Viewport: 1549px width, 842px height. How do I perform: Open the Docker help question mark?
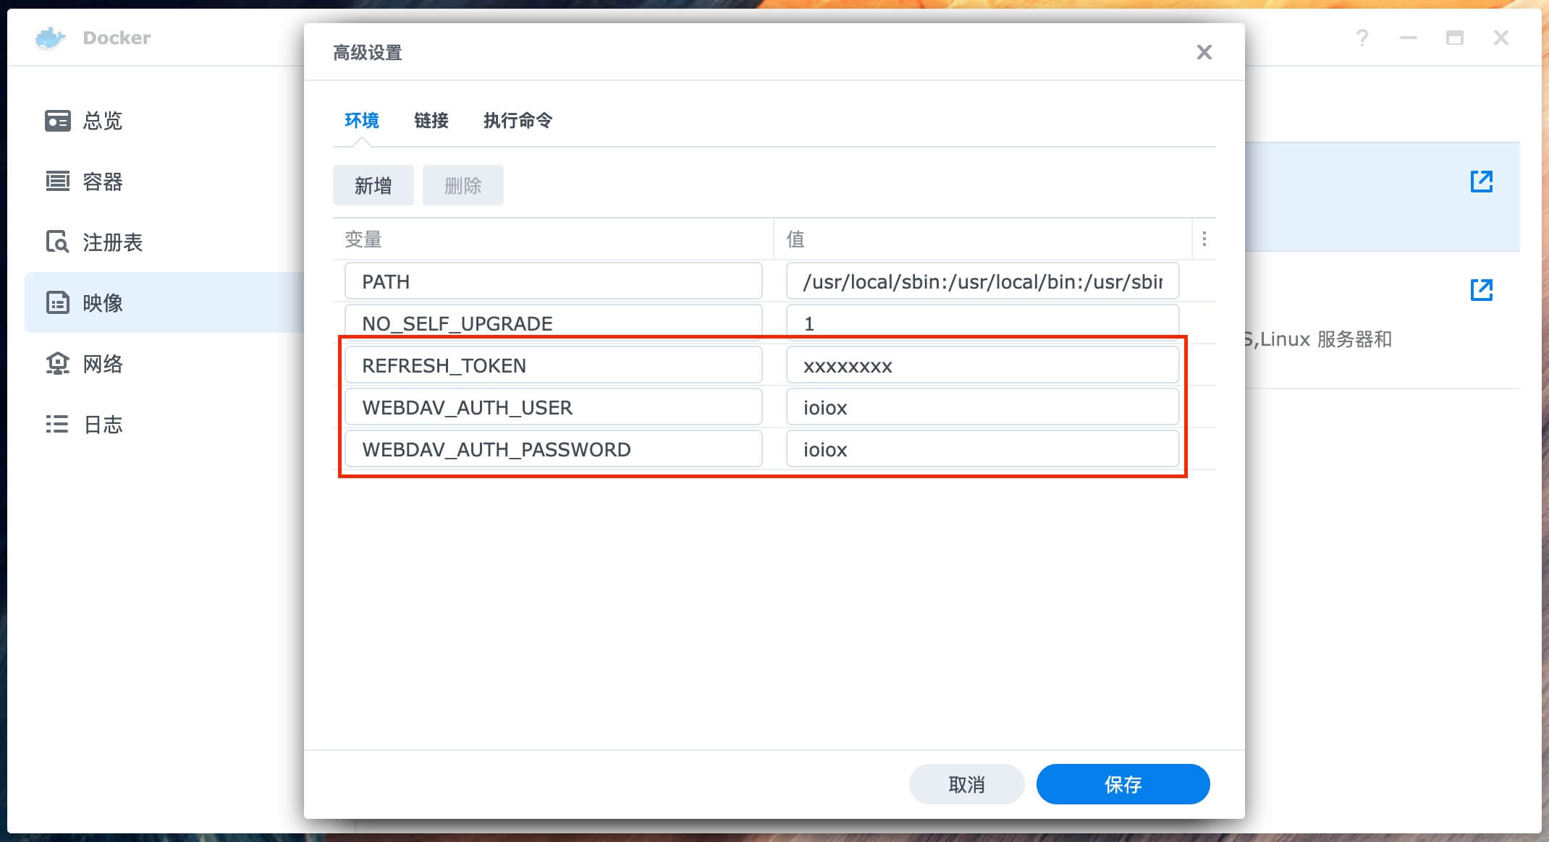(1362, 38)
